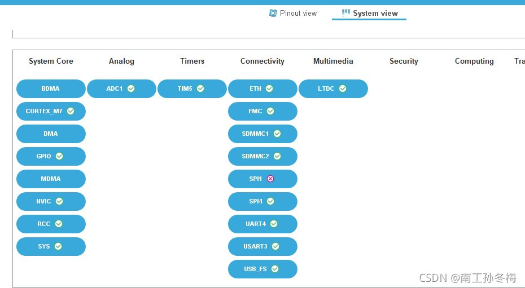The height and width of the screenshot is (288, 525).
Task: Switch to the Pinout view tab
Action: [293, 14]
